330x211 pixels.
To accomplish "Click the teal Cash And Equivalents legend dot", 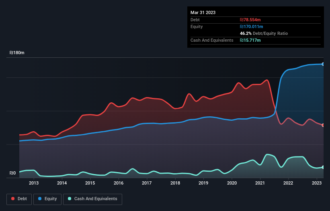I will [70, 199].
